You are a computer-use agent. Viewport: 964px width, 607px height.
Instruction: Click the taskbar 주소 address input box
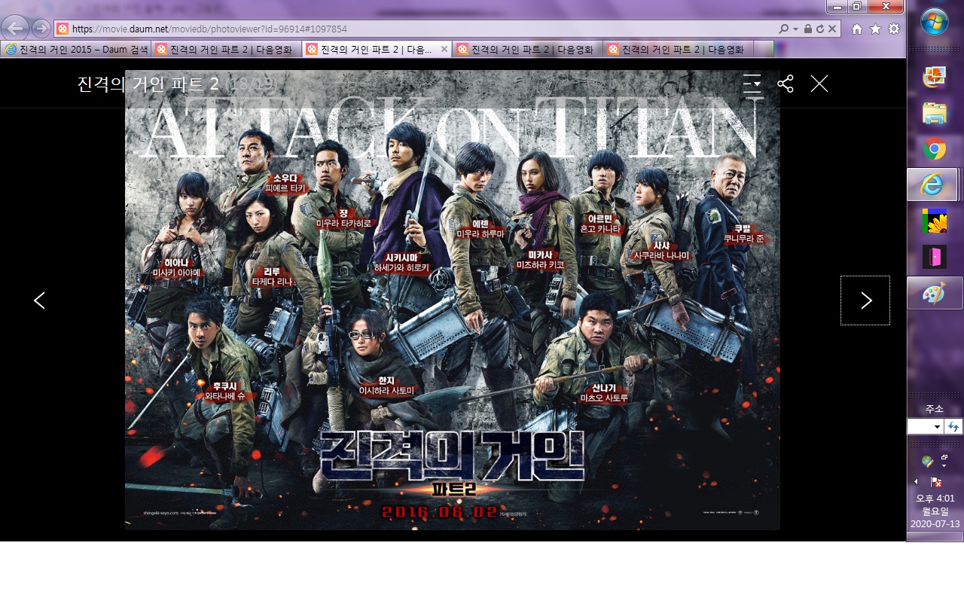coord(920,426)
